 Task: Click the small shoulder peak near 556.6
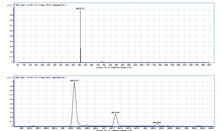(87, 125)
